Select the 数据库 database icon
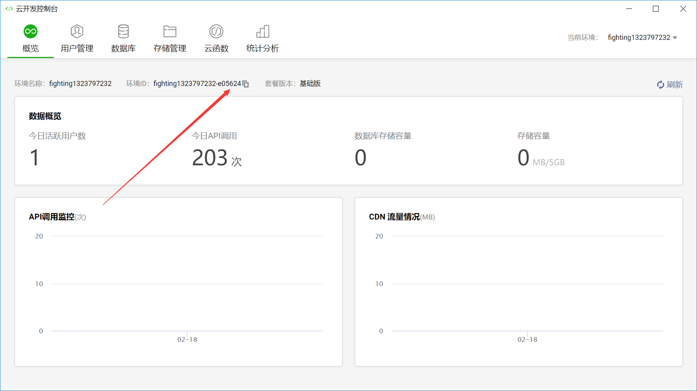The width and height of the screenshot is (697, 391). click(123, 31)
